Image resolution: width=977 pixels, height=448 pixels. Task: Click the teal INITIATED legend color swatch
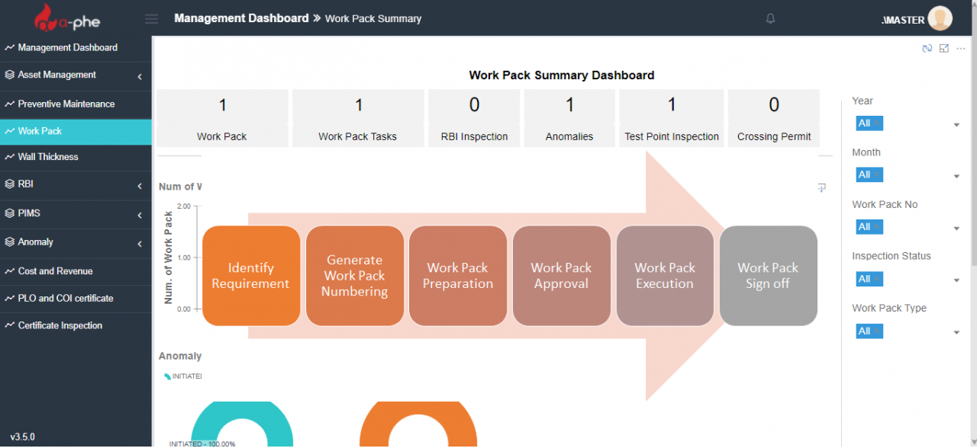tap(166, 376)
